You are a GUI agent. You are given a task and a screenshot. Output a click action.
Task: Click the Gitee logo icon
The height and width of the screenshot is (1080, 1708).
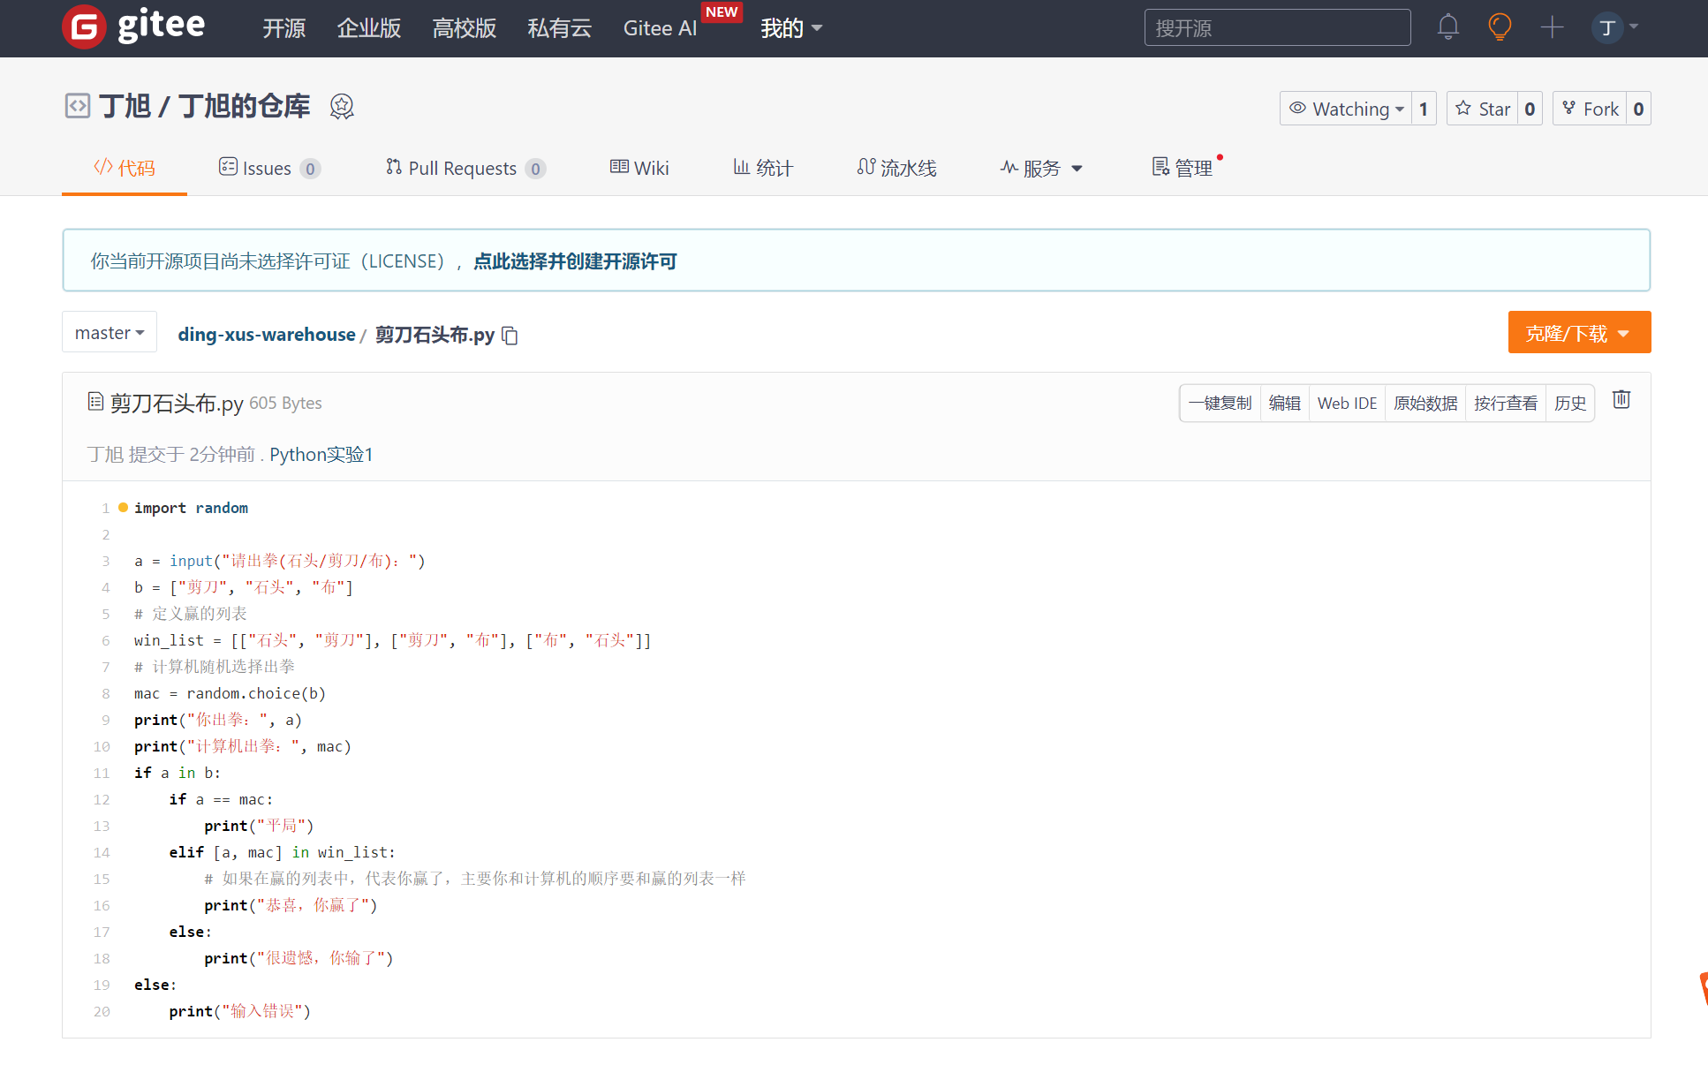84,27
